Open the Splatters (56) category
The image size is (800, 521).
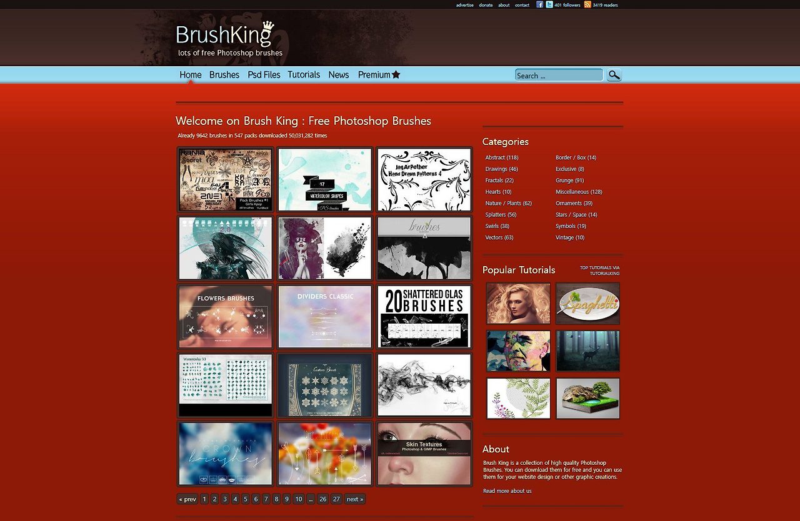coord(501,215)
